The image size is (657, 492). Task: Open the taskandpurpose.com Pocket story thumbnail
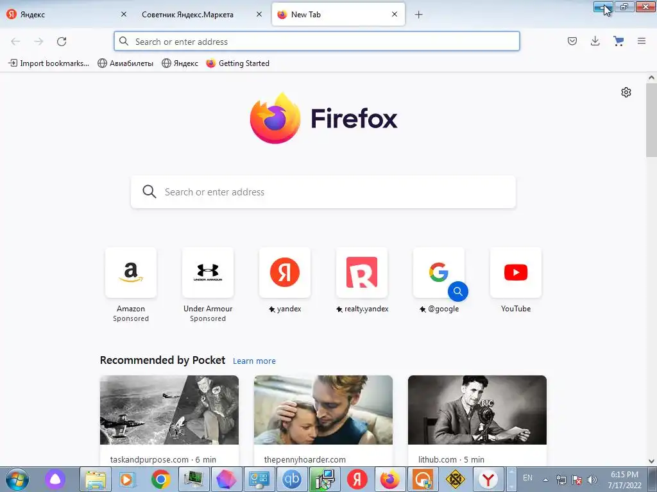(169, 410)
